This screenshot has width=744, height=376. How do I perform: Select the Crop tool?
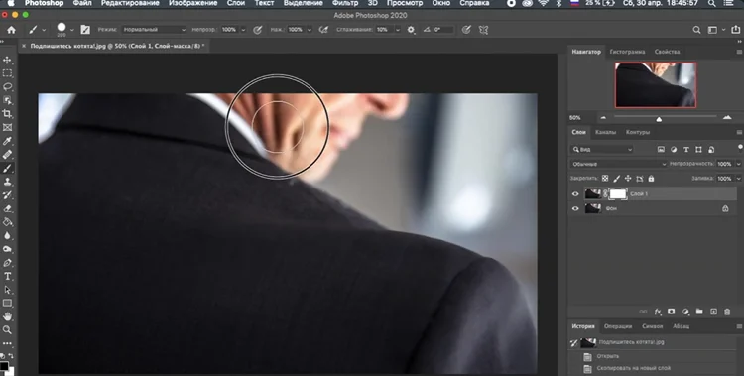[8, 114]
